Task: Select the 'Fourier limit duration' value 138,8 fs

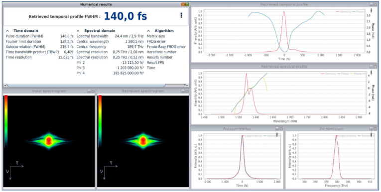Action: pos(67,41)
